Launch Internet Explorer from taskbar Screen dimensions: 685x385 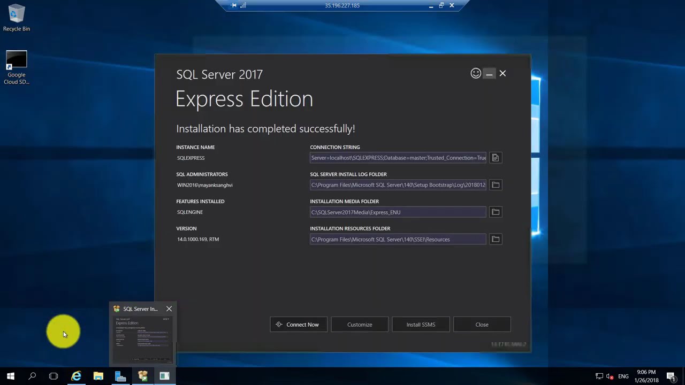click(x=77, y=376)
